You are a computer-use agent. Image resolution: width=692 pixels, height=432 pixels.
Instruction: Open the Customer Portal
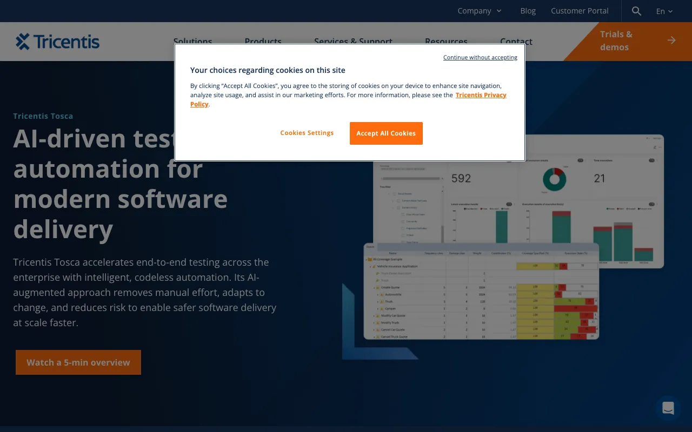[580, 11]
